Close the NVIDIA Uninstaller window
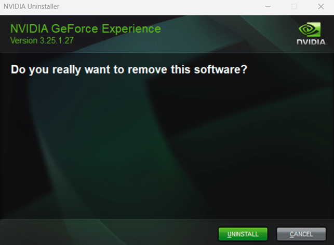Viewport: 334px width, 245px height. point(321,7)
